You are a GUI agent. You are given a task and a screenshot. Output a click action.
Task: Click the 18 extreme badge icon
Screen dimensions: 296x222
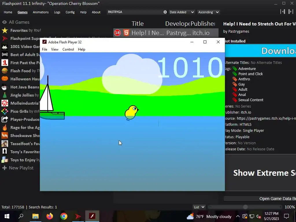117,33
